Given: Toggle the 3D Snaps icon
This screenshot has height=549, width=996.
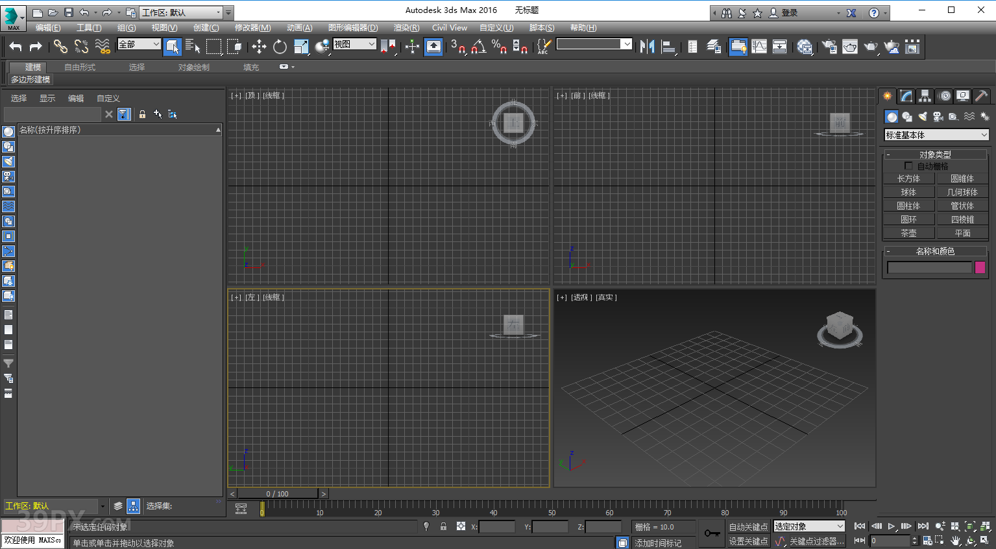Looking at the screenshot, I should point(458,46).
